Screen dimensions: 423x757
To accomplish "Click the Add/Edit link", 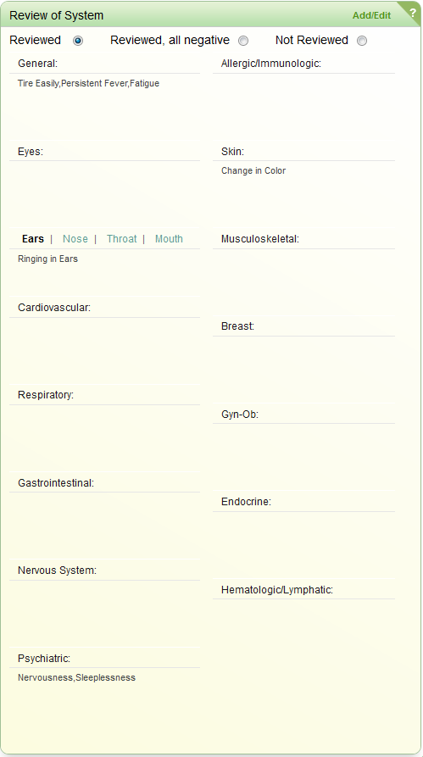I will click(372, 15).
